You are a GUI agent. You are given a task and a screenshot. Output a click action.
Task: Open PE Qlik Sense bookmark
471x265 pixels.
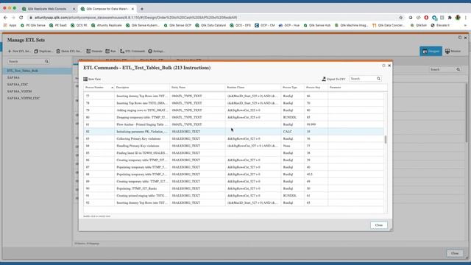(x=33, y=26)
